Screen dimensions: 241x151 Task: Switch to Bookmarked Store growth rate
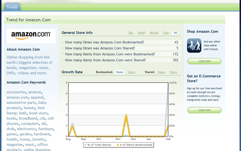(131, 72)
